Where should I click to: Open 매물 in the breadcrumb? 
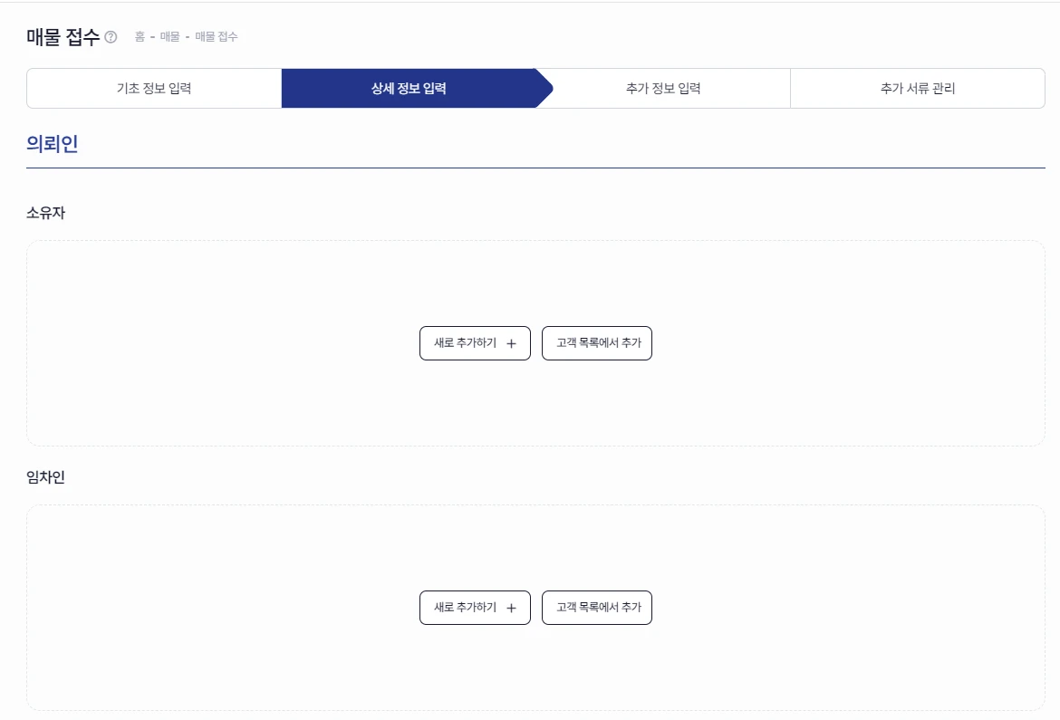[x=169, y=36]
